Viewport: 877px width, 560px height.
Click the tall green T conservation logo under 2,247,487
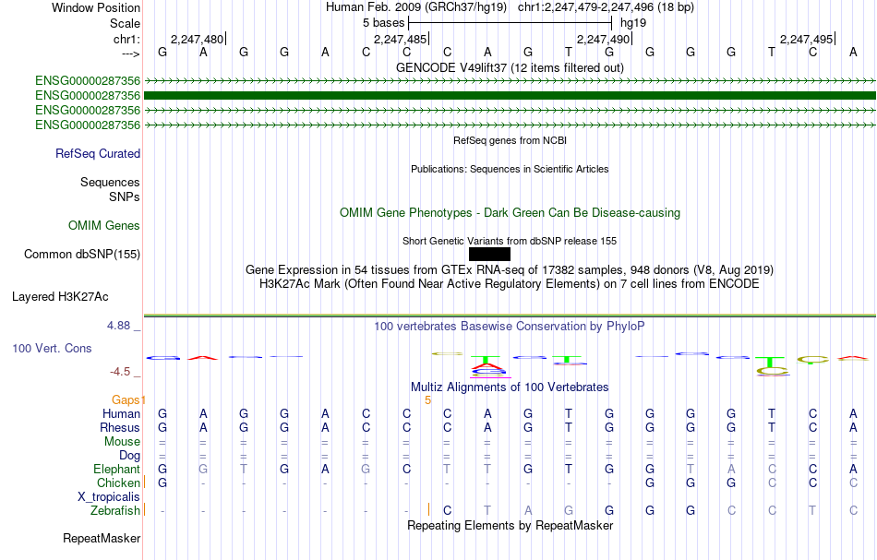486,360
